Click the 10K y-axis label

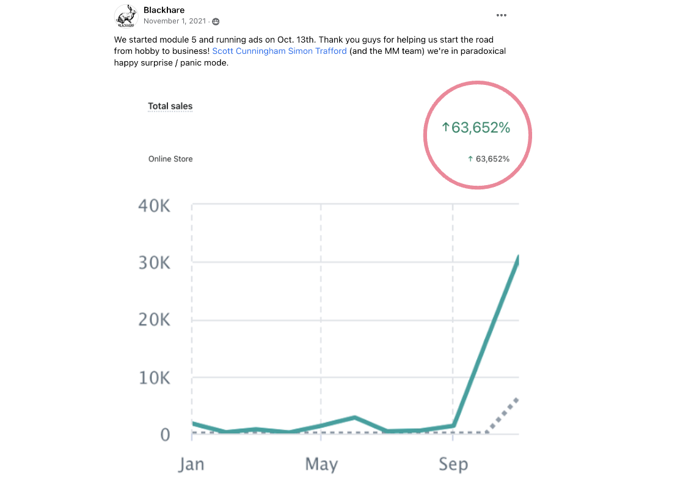[154, 378]
